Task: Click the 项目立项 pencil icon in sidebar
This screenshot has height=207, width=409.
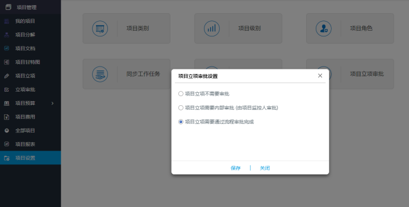Action: [7, 76]
